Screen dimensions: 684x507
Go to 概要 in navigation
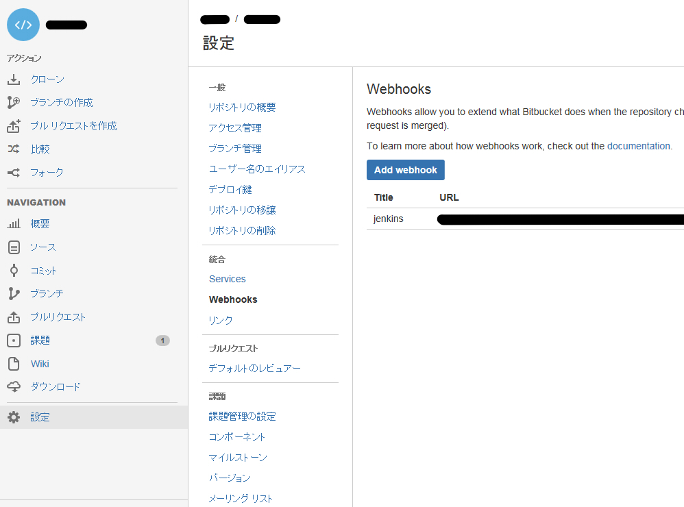[40, 224]
